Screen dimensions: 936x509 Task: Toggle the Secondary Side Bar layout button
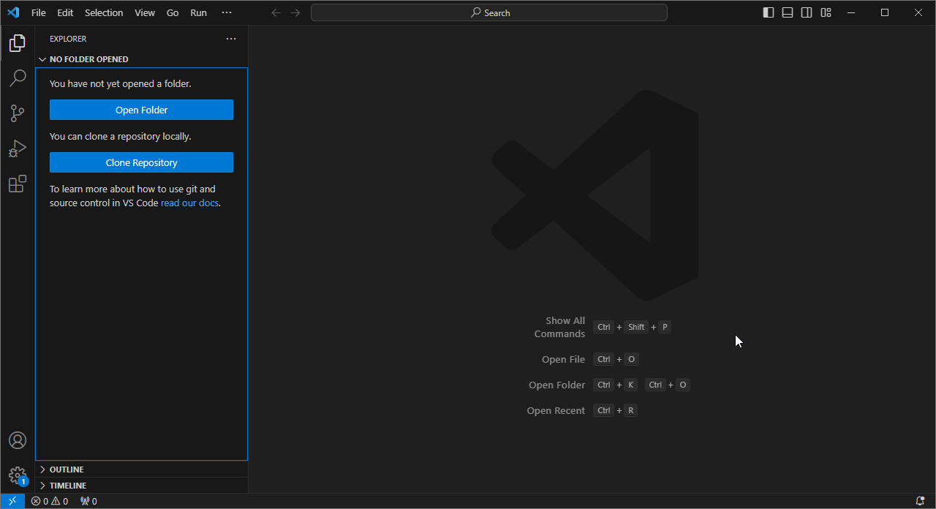click(807, 12)
